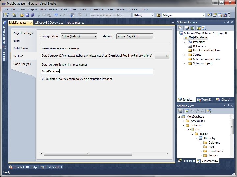Select the Build Events settings tab
The height and width of the screenshot is (177, 237).
[21, 49]
